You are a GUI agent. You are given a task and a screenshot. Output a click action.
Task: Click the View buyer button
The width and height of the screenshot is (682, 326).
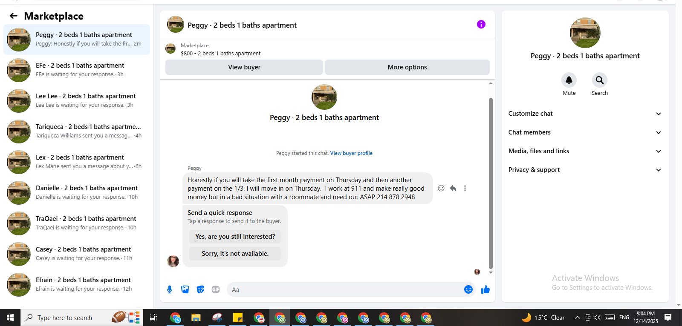[x=244, y=67]
